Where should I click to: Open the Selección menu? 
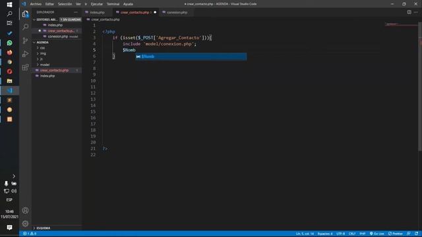coord(65,4)
